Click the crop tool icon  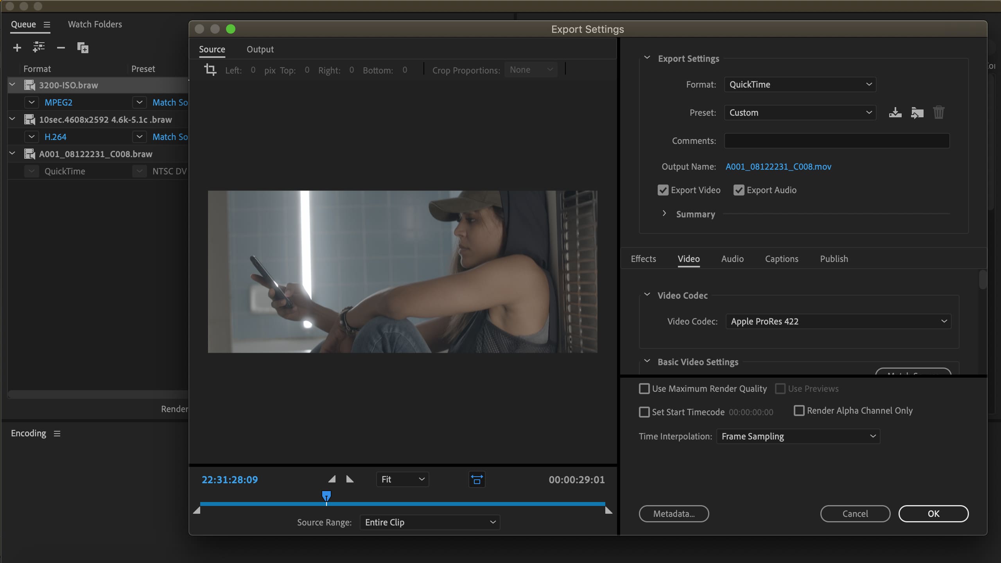210,70
